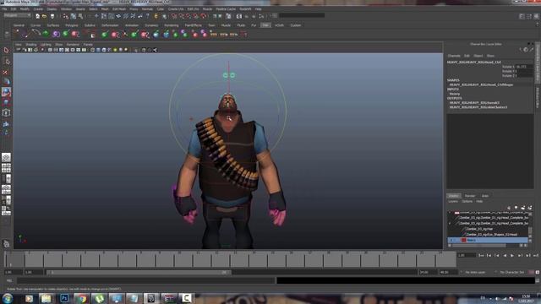Go to end of playback range
The image size is (541, 304).
coord(536,255)
